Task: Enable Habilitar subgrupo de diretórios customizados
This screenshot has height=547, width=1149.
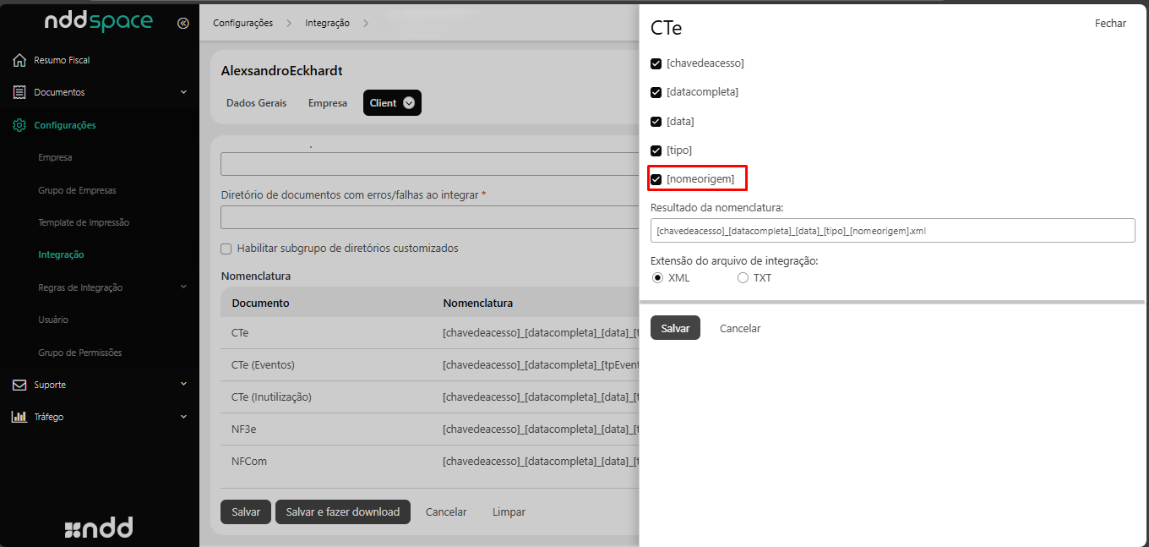Action: coord(226,249)
